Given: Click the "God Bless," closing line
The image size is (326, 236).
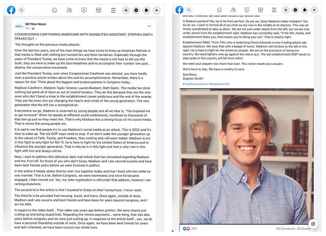Looking at the screenshot, I should [x=190, y=74].
